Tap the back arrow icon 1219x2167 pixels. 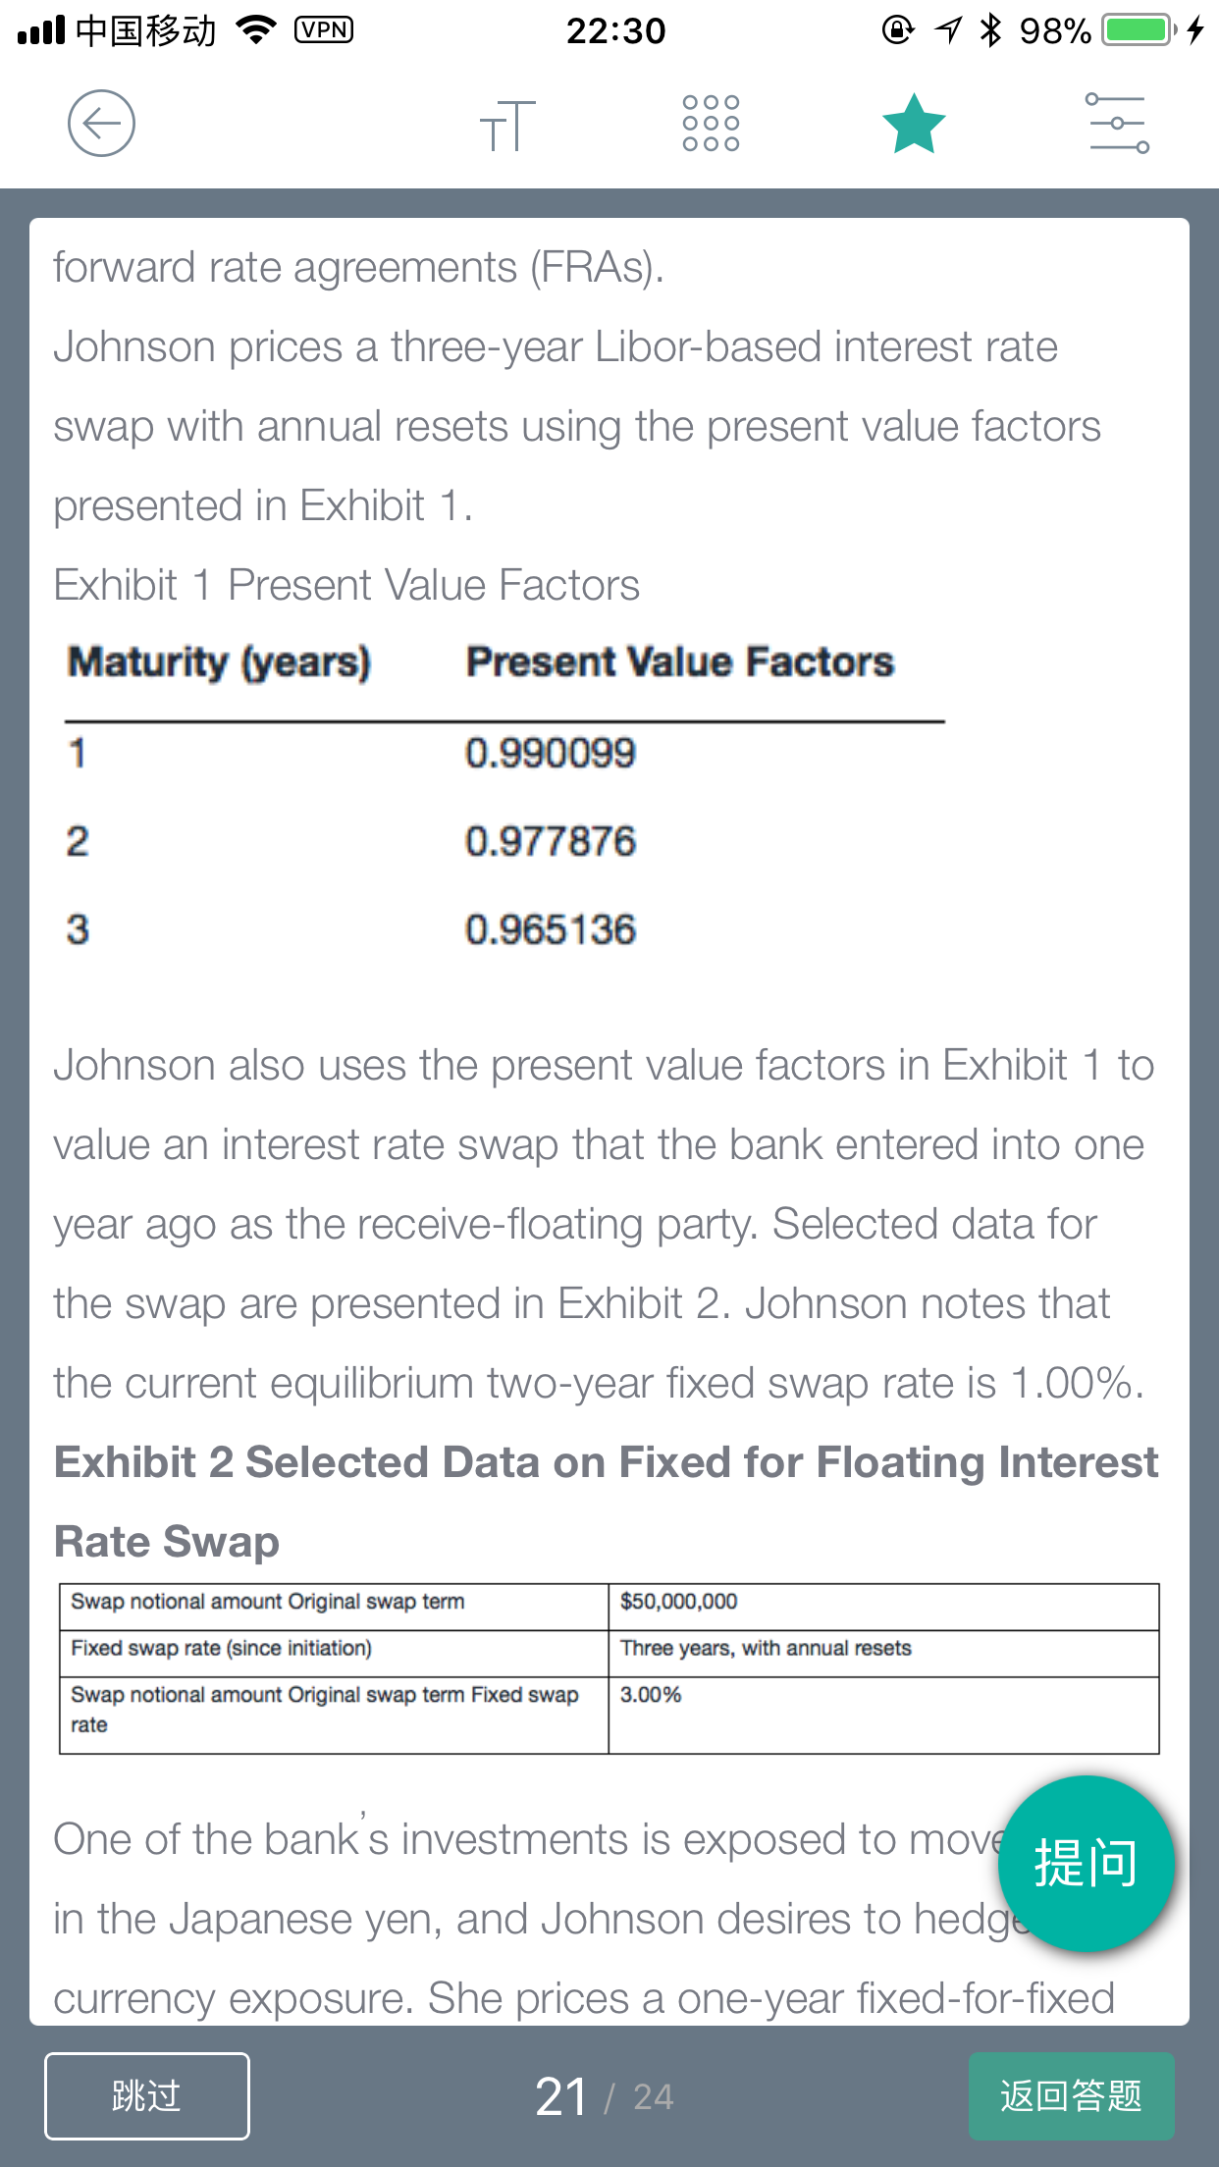(101, 124)
